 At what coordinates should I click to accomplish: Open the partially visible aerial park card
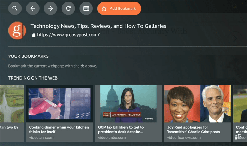click(12, 114)
